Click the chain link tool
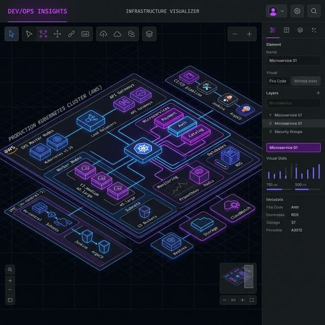Image resolution: width=325 pixels, height=325 pixels. 71,34
